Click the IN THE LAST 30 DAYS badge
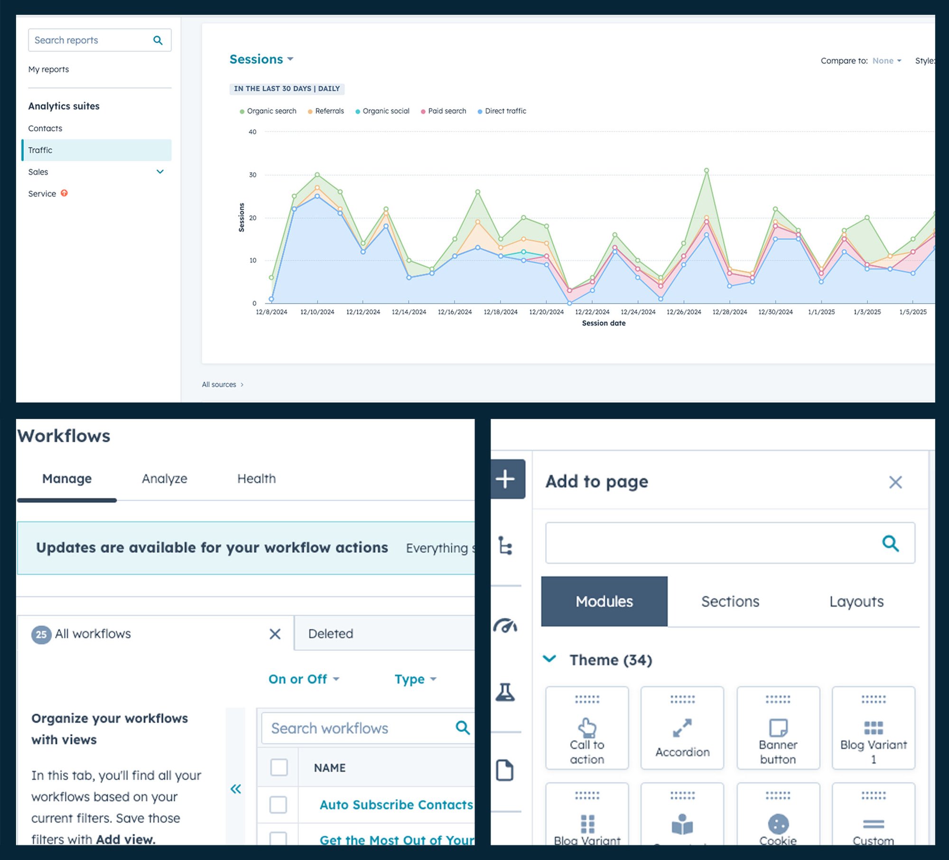The image size is (949, 860). click(287, 89)
